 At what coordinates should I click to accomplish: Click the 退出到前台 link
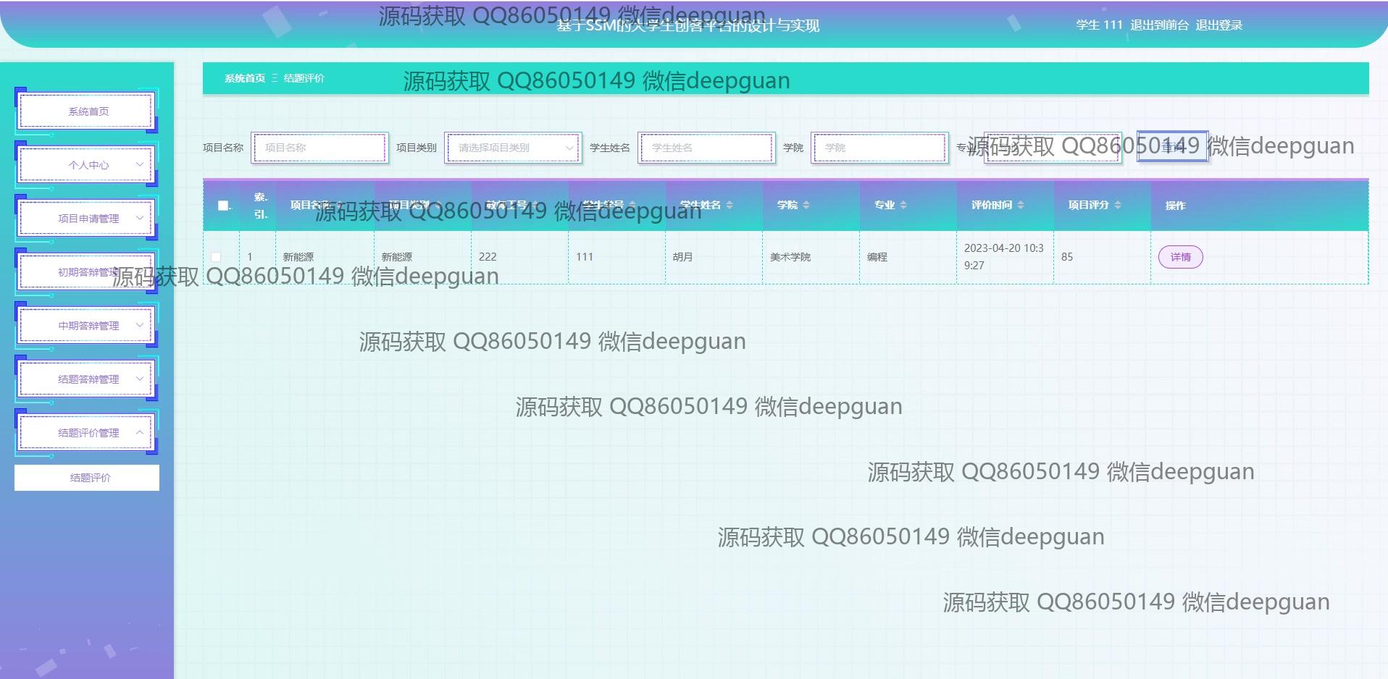coord(1159,25)
